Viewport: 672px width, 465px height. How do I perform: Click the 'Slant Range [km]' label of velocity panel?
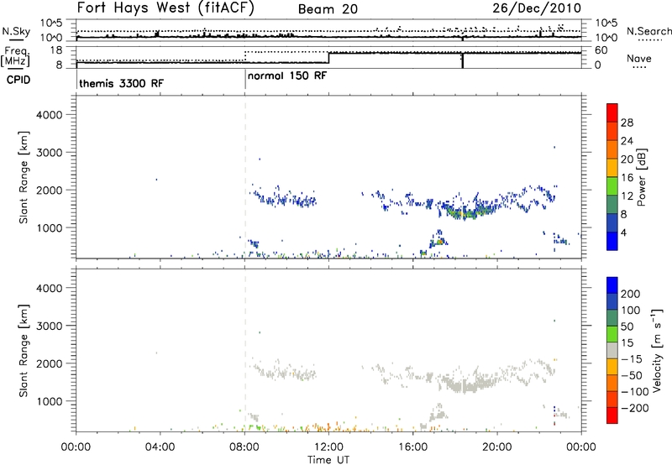point(24,351)
